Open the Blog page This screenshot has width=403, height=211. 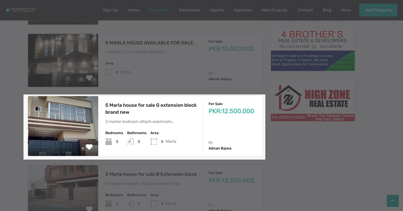(327, 10)
